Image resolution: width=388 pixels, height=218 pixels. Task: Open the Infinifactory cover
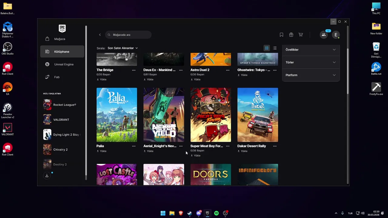tap(258, 175)
